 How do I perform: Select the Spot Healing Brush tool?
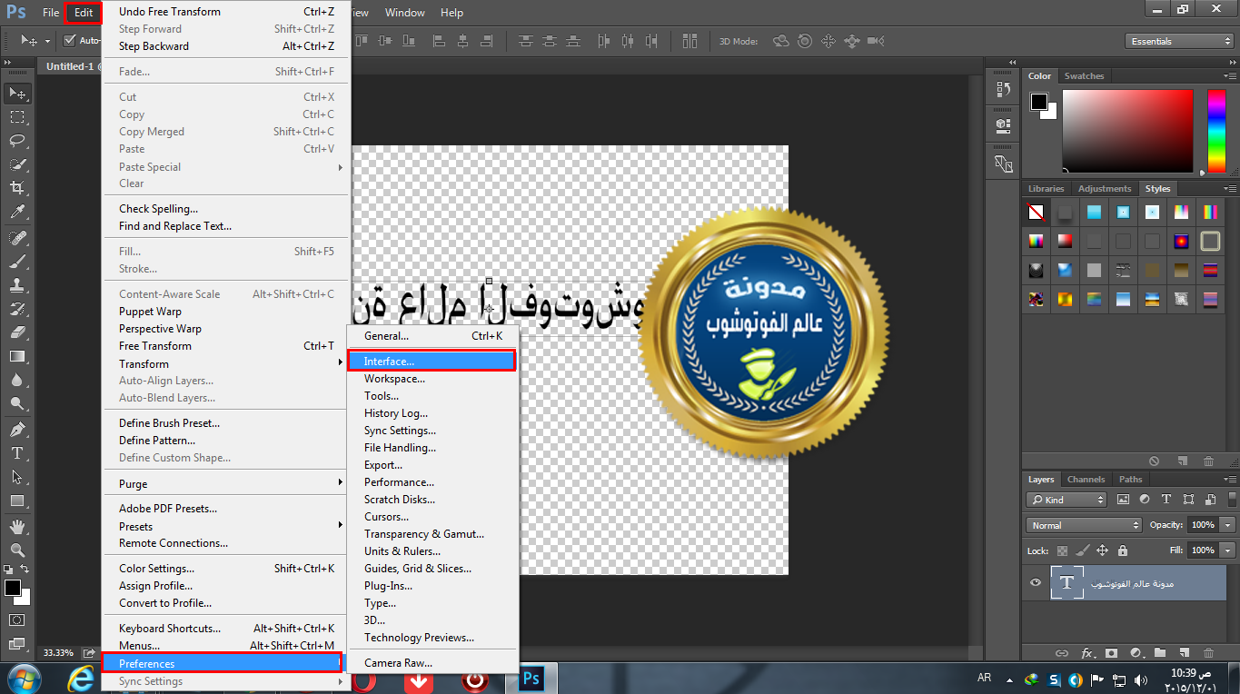point(17,237)
